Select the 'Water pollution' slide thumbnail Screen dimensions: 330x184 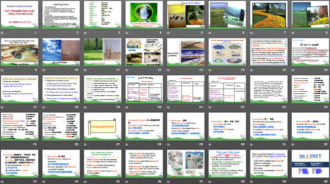tap(19, 52)
